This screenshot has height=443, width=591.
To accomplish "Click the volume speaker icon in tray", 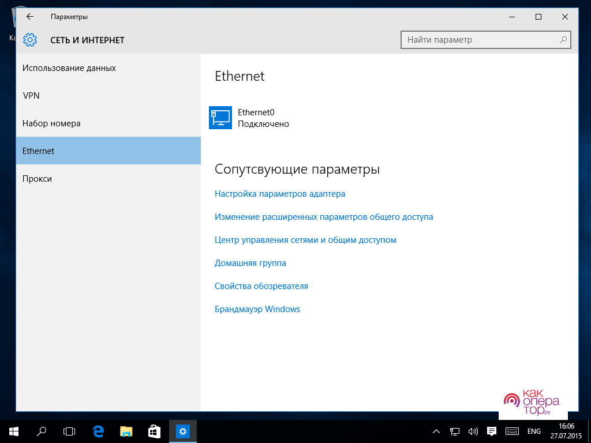I will coord(473,431).
